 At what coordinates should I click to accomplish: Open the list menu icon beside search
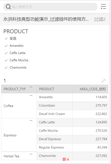coord(103,6)
